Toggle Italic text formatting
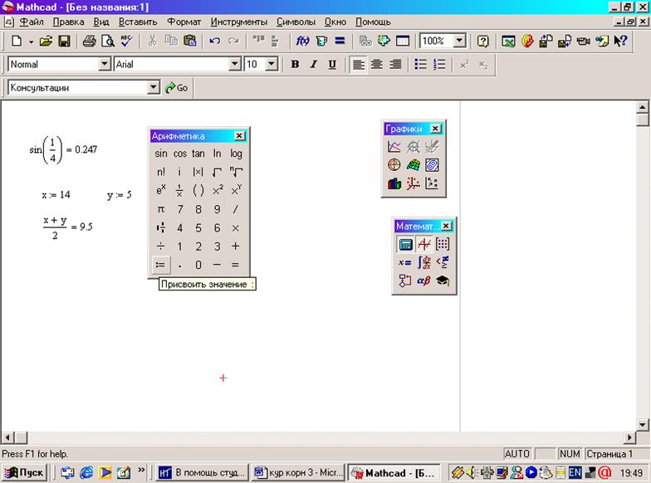 click(314, 65)
